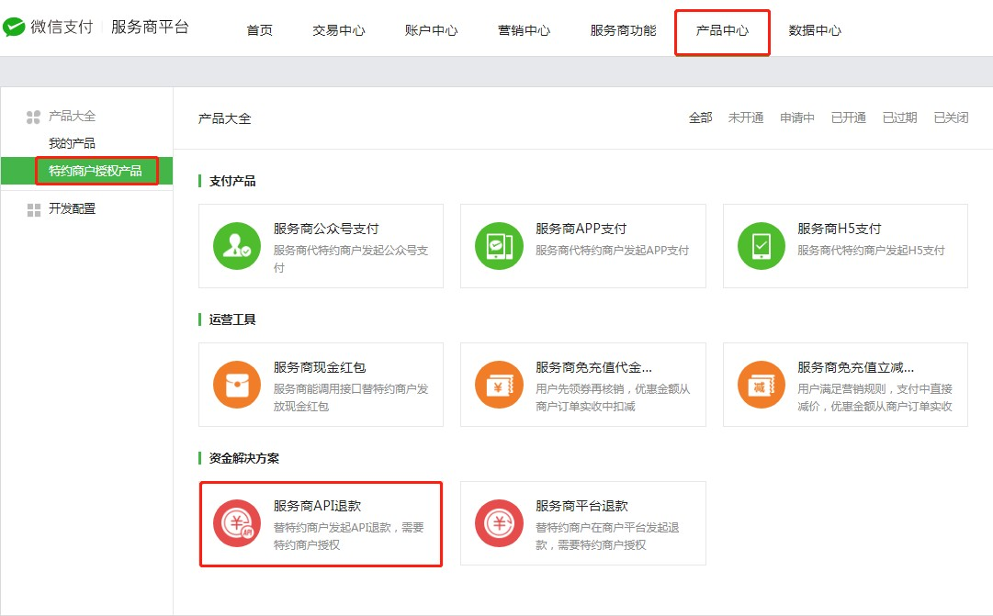Open the 服务商平台退款 product title
993x616 pixels.
click(x=581, y=506)
